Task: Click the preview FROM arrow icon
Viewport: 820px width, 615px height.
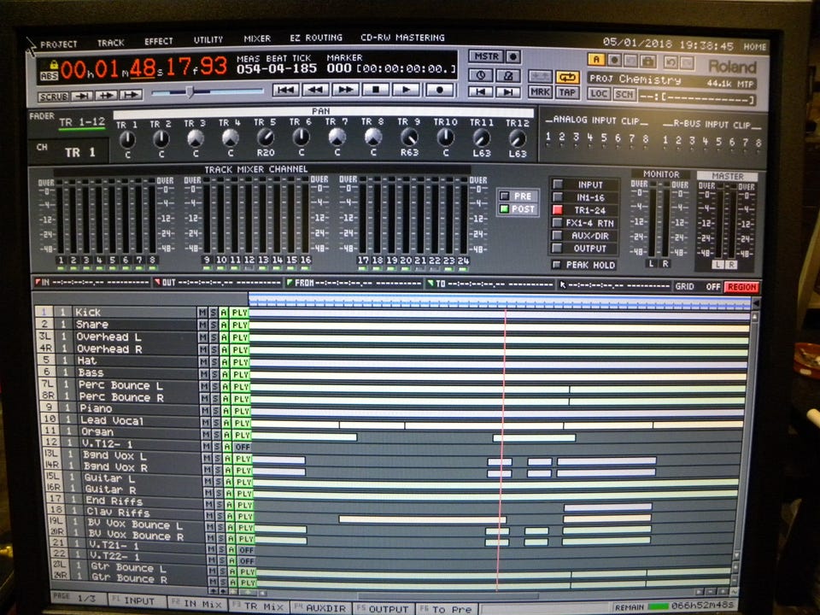Action: pyautogui.click(x=131, y=95)
